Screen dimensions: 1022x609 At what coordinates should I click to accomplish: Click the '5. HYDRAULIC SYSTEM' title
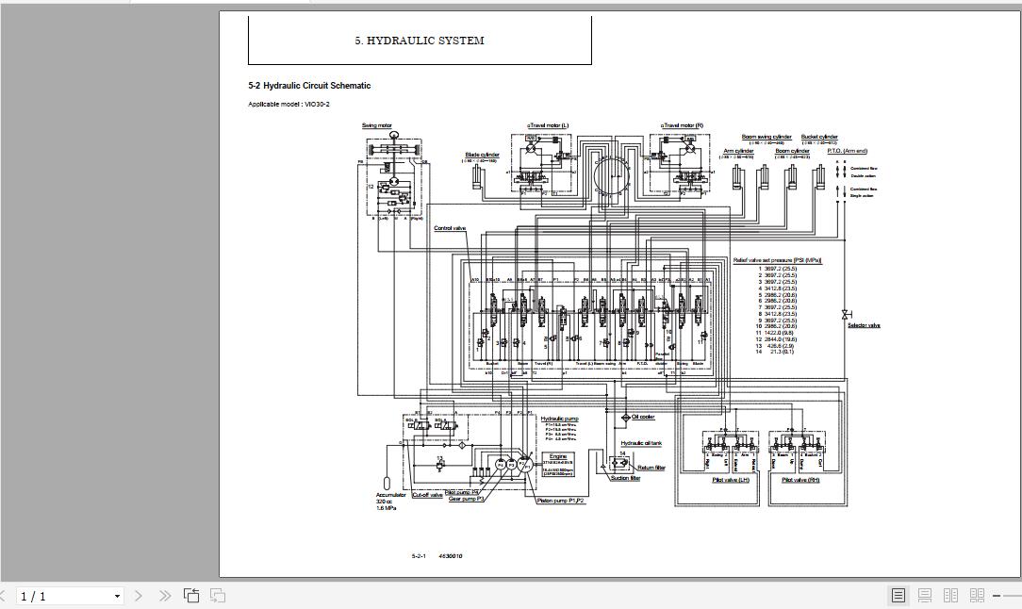click(x=420, y=41)
